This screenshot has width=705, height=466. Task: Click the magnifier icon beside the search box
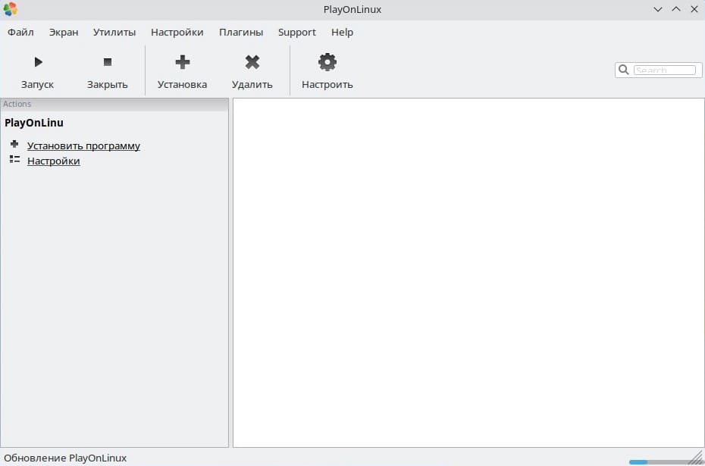pyautogui.click(x=624, y=70)
